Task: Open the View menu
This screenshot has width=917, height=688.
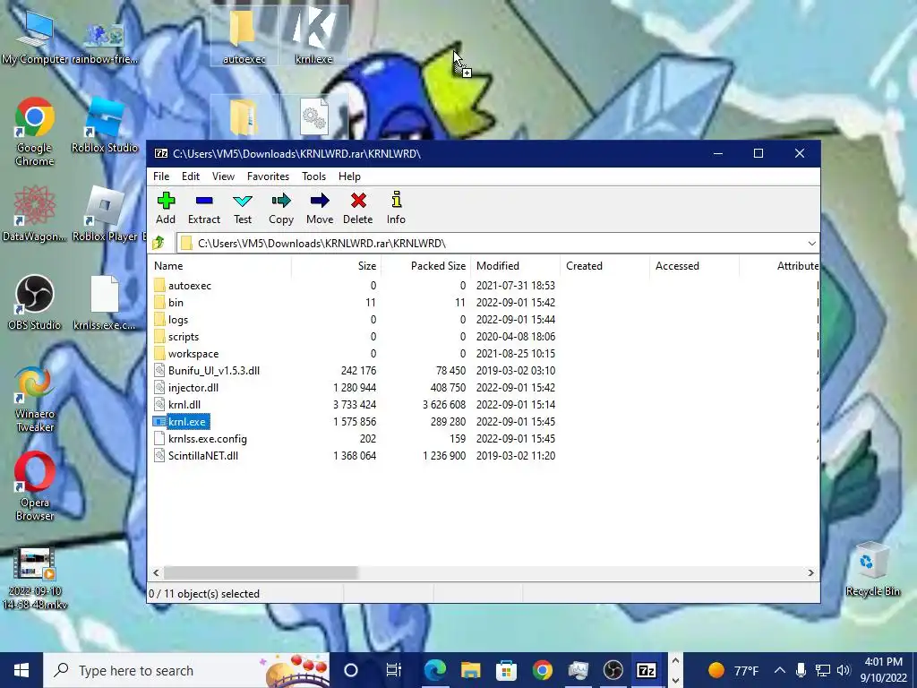Action: [223, 176]
